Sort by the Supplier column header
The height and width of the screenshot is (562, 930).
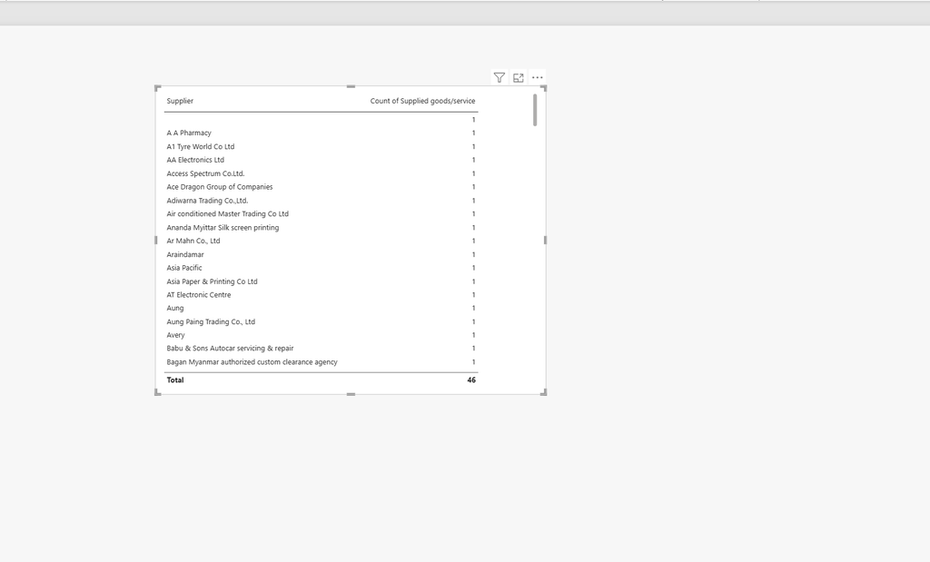[x=180, y=101]
